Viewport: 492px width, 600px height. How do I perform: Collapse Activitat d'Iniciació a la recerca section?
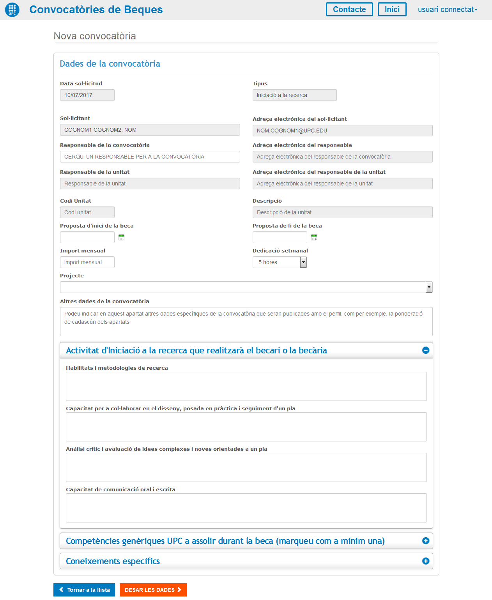point(425,350)
